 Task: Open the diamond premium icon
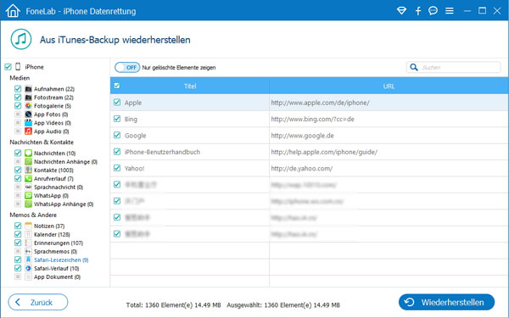[401, 11]
